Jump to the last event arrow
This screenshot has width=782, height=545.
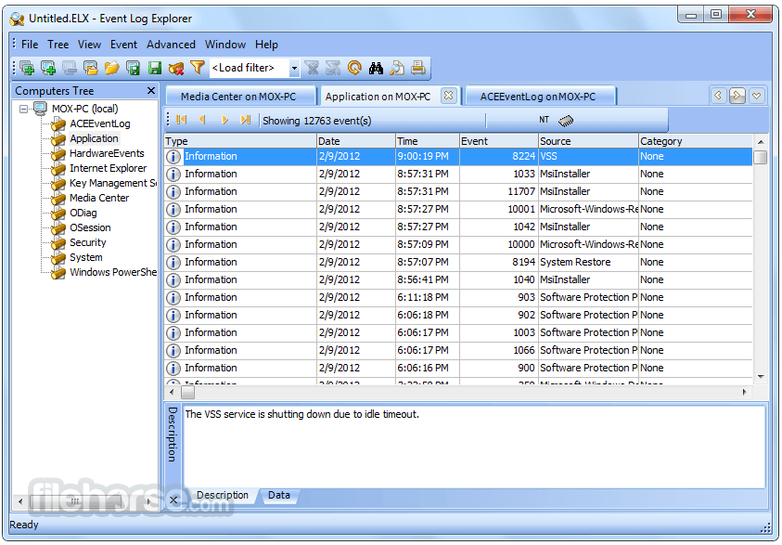(x=245, y=120)
